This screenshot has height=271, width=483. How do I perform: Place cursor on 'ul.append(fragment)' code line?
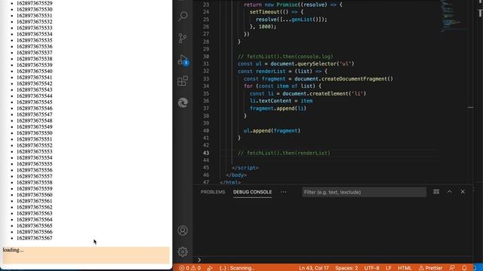coord(272,130)
